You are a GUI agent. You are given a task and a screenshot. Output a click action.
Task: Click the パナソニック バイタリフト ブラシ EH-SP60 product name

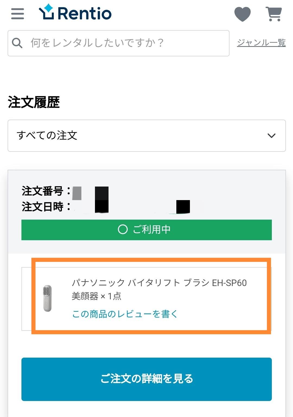159,283
